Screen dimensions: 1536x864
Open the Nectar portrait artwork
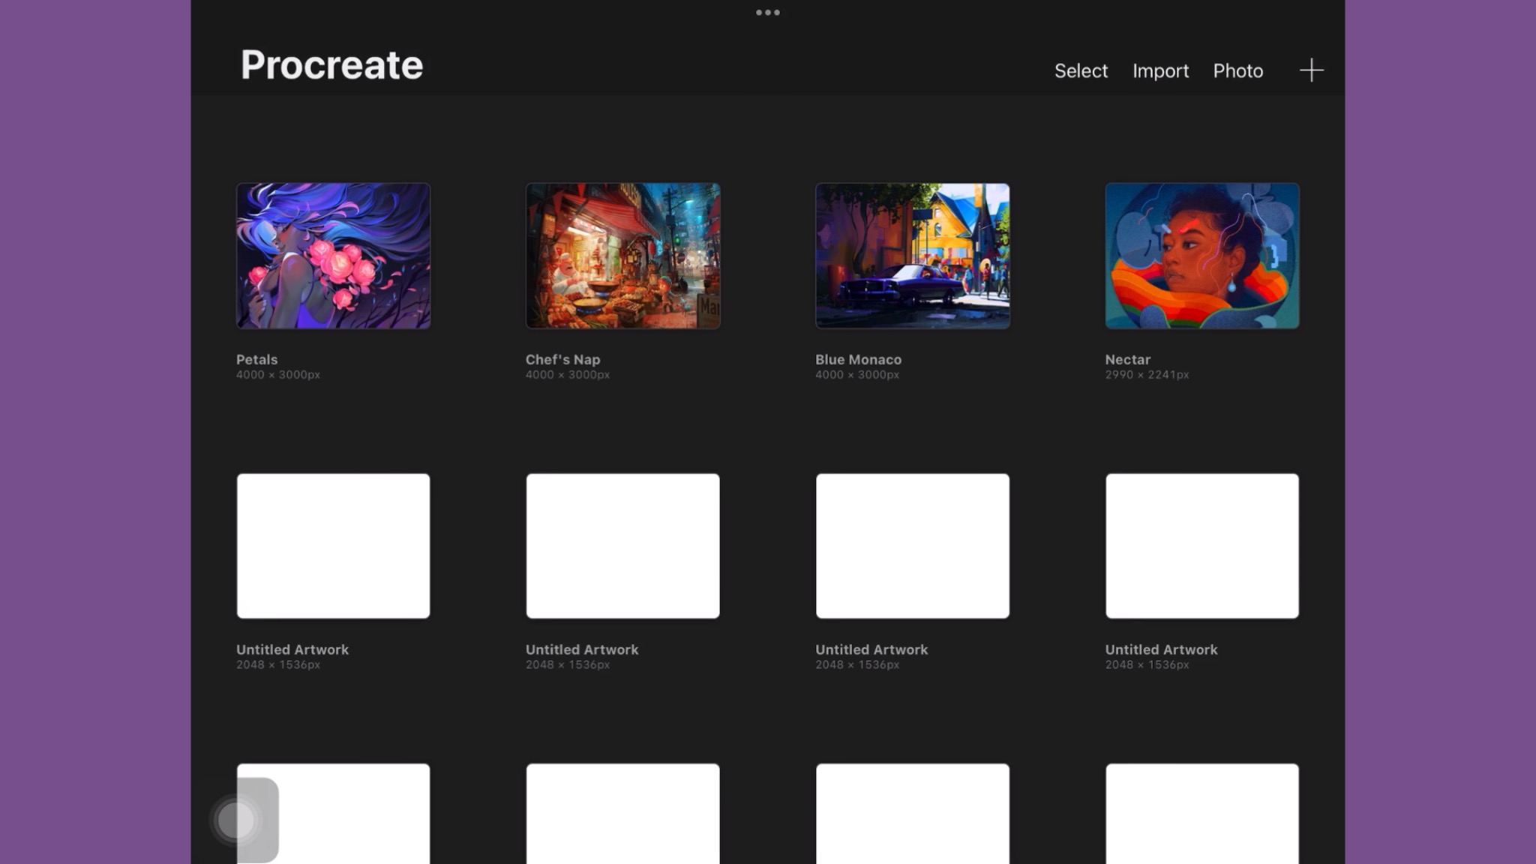coord(1201,256)
